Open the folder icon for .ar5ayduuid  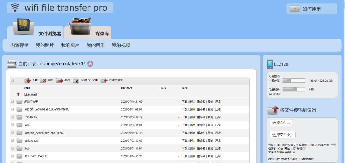(x=19, y=141)
